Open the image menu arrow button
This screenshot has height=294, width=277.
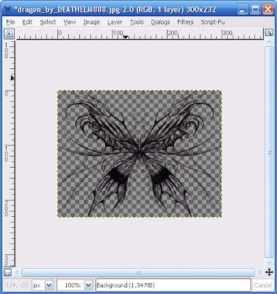[x=10, y=34]
